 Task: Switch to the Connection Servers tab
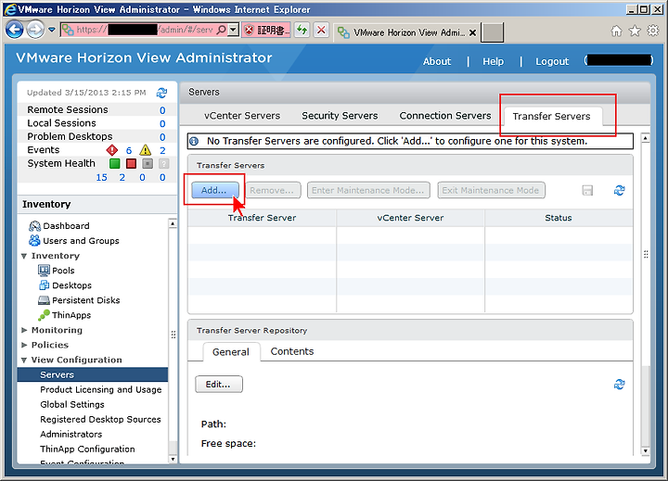(445, 116)
